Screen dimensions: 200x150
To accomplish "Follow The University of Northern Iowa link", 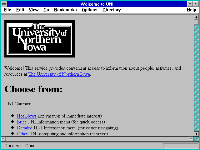I will [59, 74].
